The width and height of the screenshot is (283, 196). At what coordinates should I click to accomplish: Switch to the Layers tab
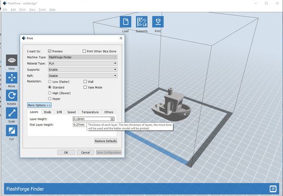click(x=34, y=112)
